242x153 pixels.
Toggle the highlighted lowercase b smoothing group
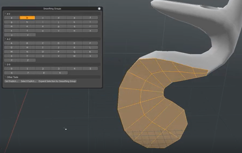(x=27, y=18)
